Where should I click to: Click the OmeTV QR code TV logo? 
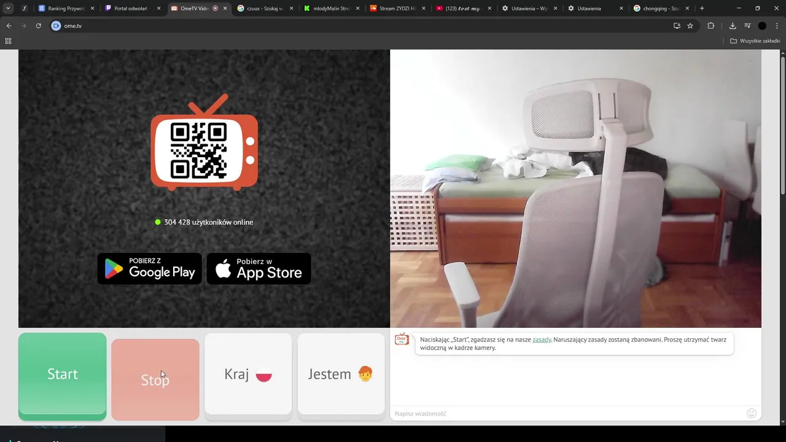[x=204, y=142]
